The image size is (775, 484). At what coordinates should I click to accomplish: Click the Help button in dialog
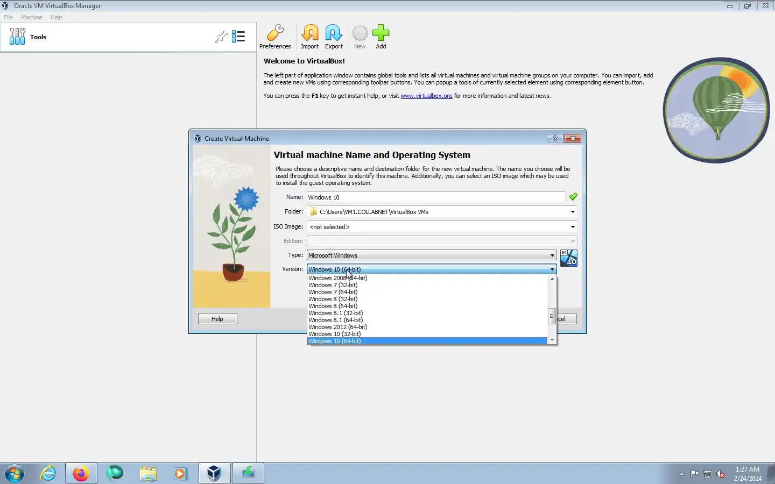tap(217, 319)
